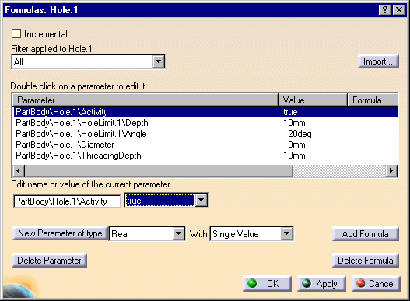
Task: Click New Parameter of type button
Action: 60,233
